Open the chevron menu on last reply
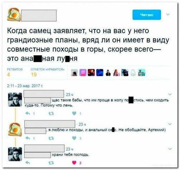Screen dimensions: 180x170 (170, 149)
